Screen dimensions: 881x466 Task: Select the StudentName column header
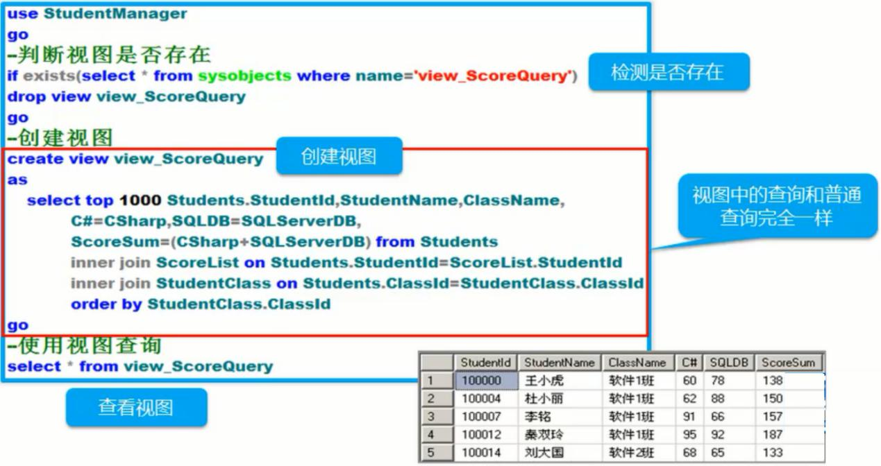[559, 362]
